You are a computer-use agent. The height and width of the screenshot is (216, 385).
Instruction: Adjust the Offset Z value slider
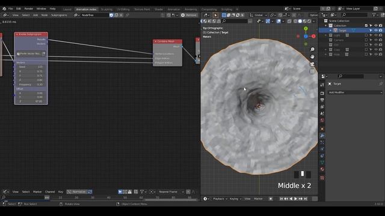point(31,101)
